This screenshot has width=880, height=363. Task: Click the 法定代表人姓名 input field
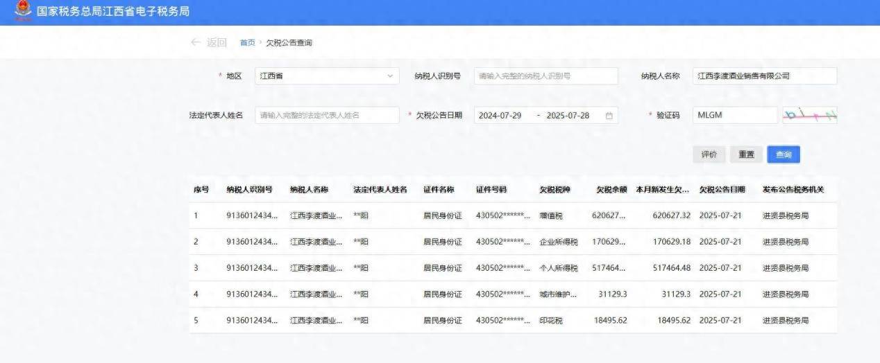point(326,116)
